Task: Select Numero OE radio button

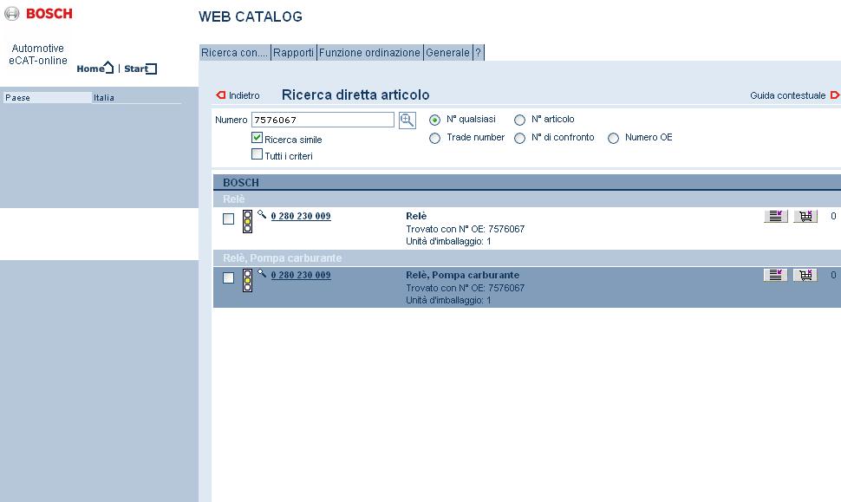Action: 614,139
